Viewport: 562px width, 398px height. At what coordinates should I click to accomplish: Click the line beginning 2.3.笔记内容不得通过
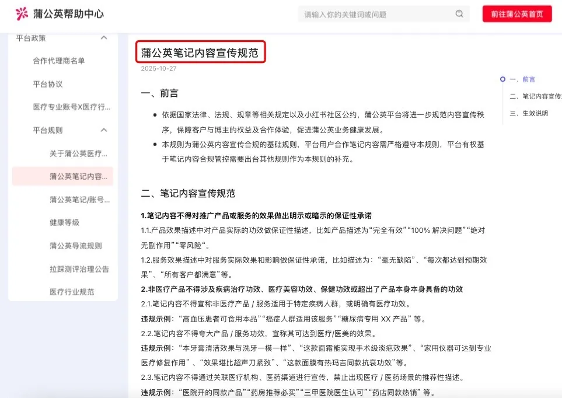[x=303, y=378]
